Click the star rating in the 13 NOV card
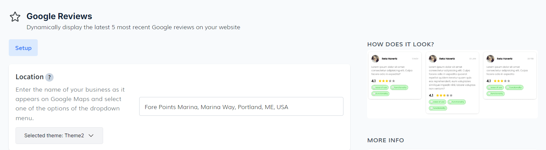Image resolution: width=546 pixels, height=150 pixels. point(387,81)
